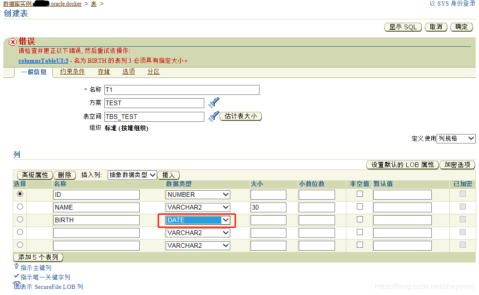Check not-null box for the fourth row
Screen dimensions: 479x295
tap(360, 232)
